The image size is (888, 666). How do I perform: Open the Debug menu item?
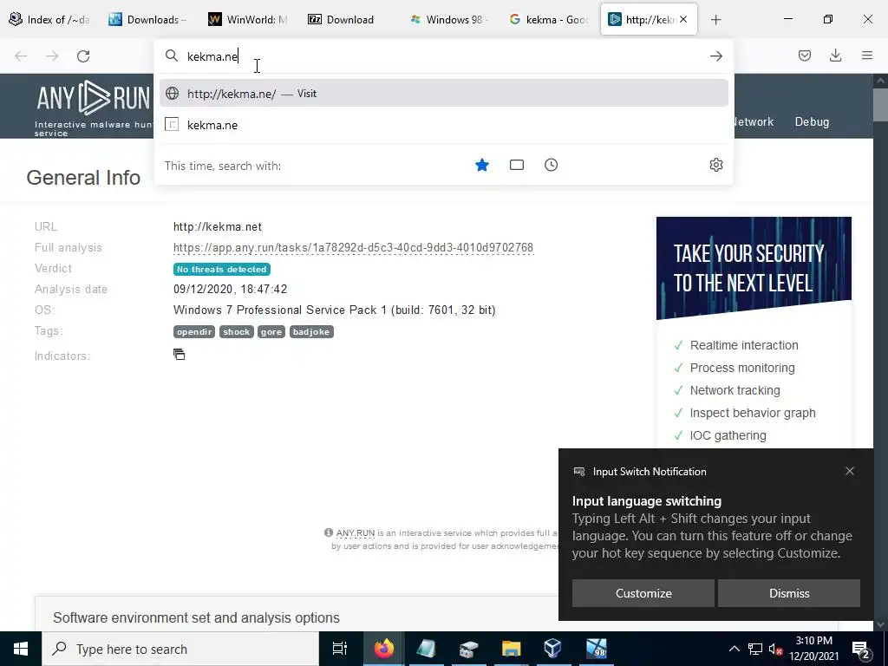click(x=812, y=121)
